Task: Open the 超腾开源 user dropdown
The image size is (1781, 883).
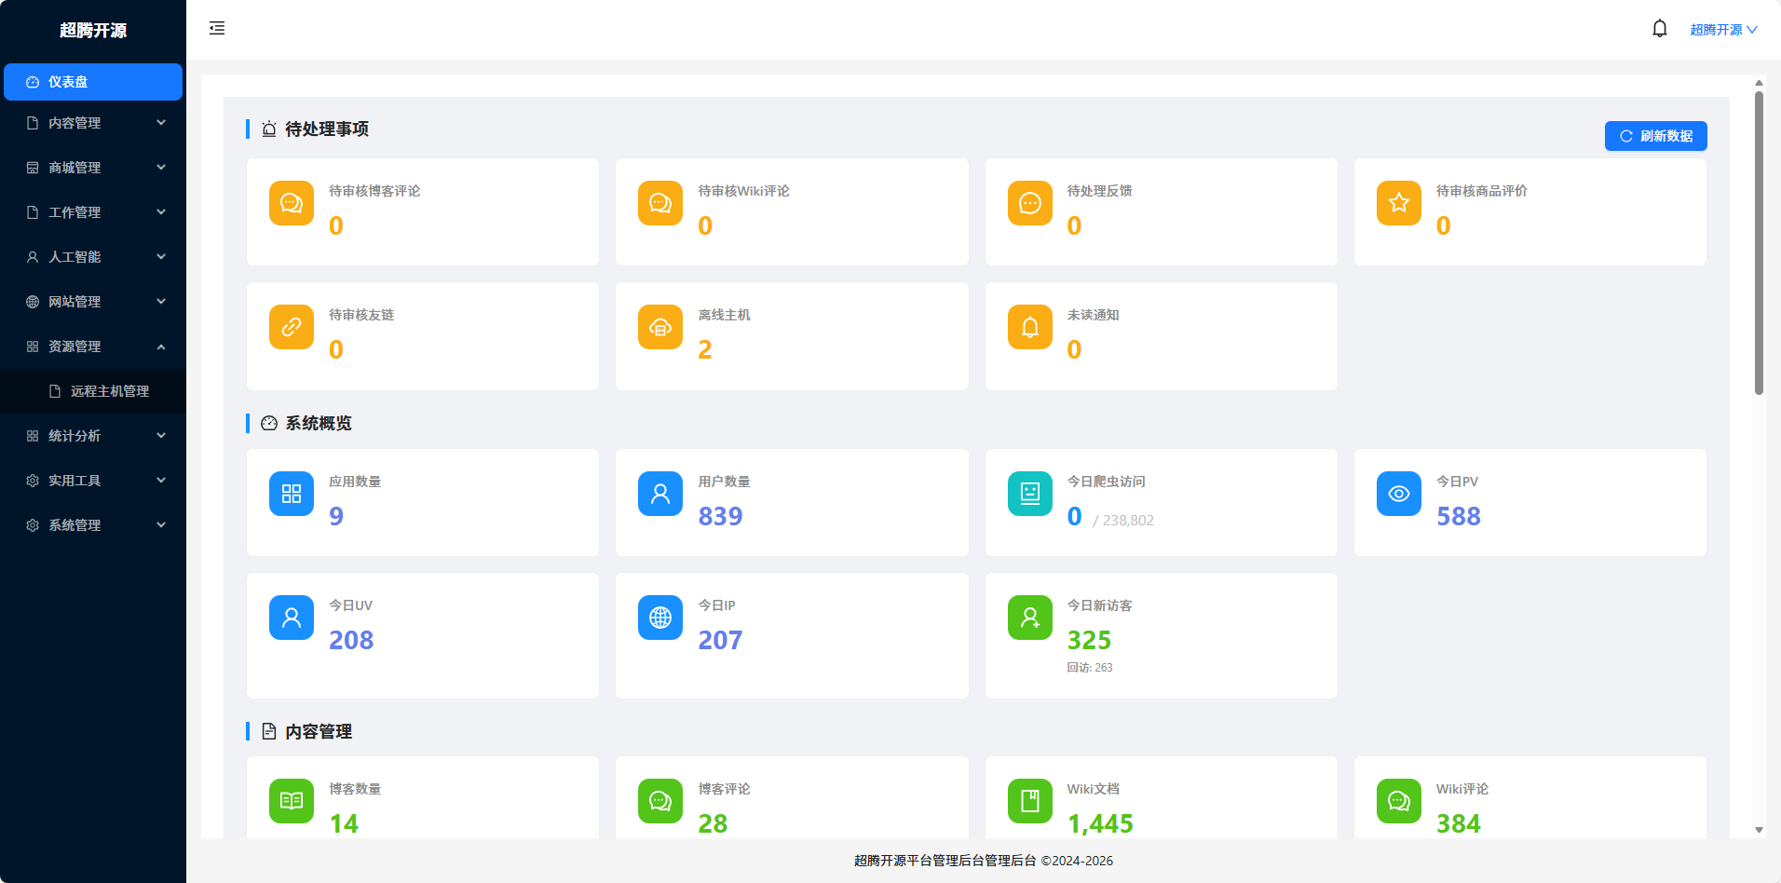Action: pos(1722,30)
